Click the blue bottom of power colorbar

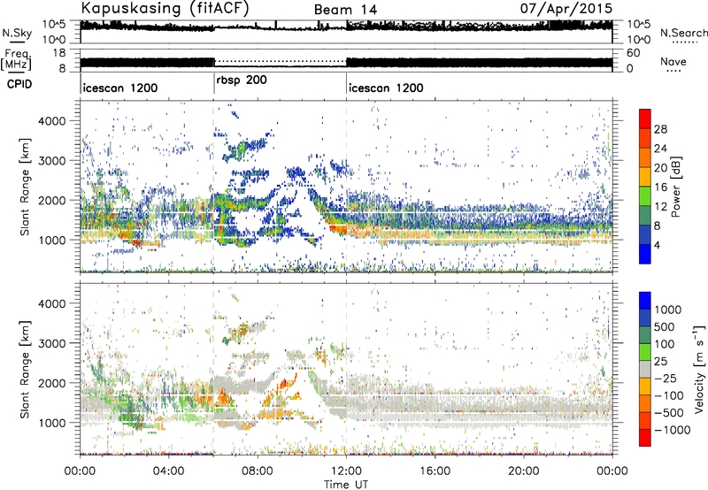645,254
